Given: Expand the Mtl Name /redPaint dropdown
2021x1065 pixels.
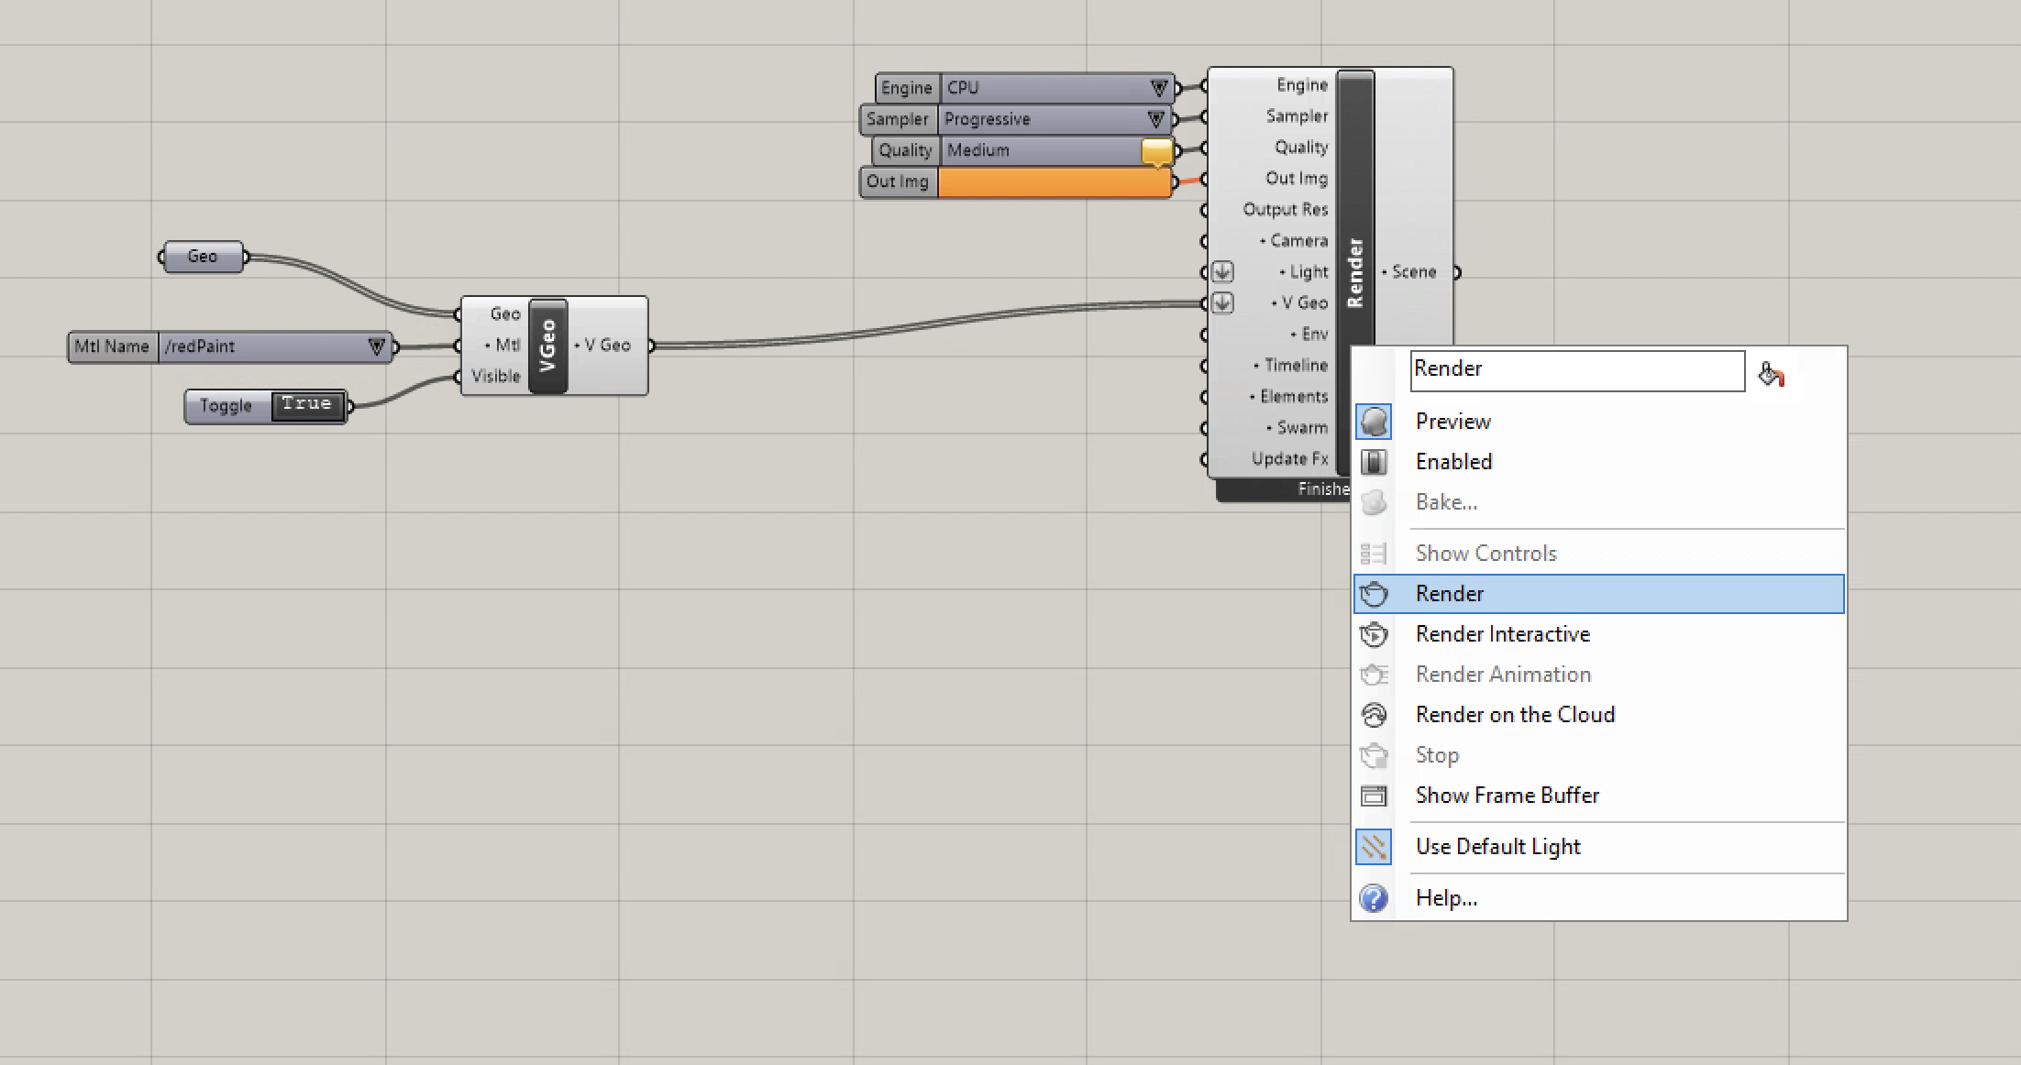Looking at the screenshot, I should pos(376,346).
